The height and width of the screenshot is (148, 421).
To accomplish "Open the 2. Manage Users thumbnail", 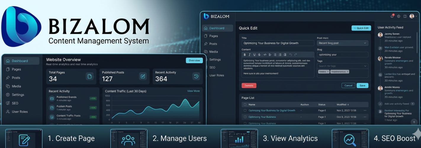I will tap(129, 139).
